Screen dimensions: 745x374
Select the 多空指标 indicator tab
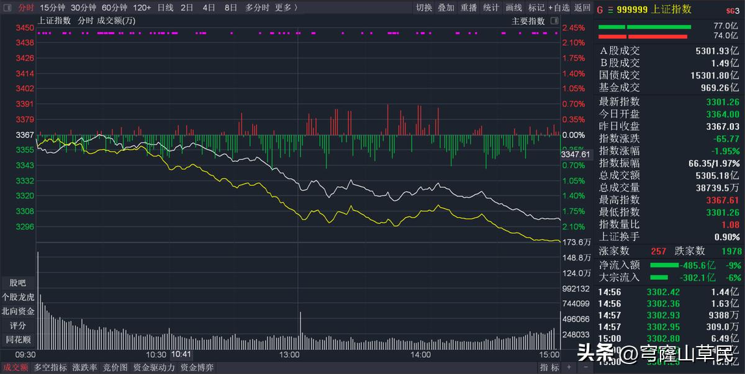50,367
